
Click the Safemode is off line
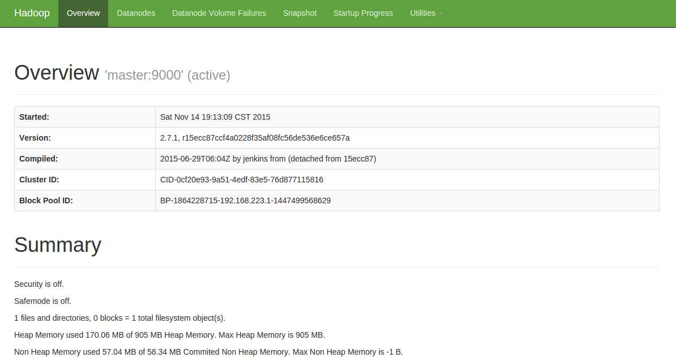pos(42,301)
